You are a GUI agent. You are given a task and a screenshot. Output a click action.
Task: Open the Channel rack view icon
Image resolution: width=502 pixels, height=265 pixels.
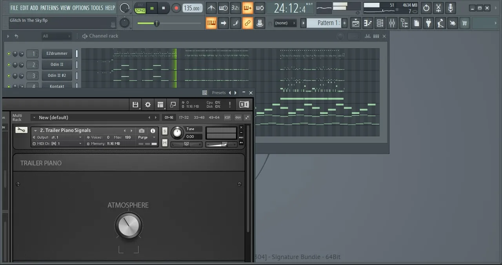coord(380,23)
